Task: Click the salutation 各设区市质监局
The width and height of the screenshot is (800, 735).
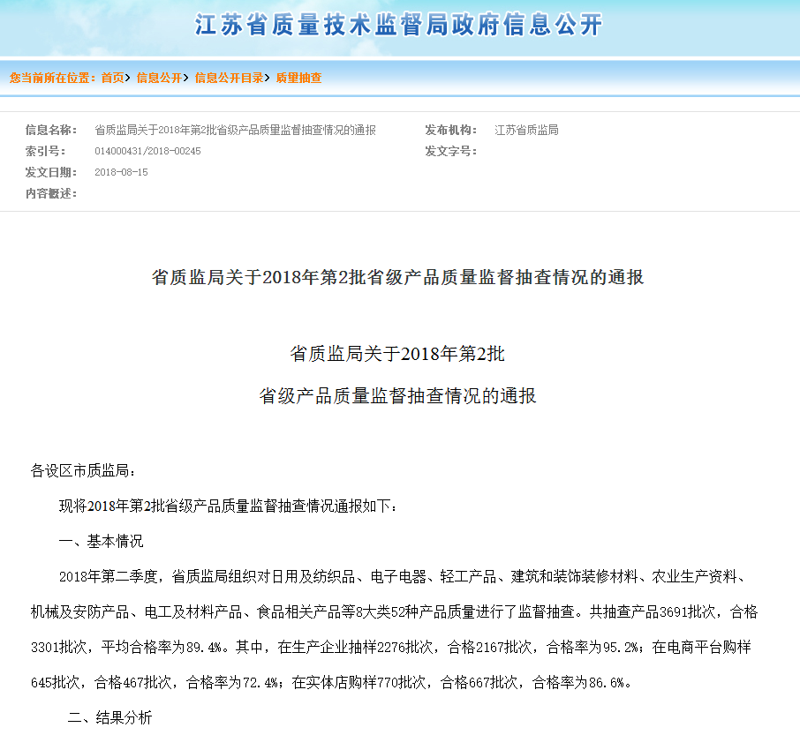Action: (84, 470)
